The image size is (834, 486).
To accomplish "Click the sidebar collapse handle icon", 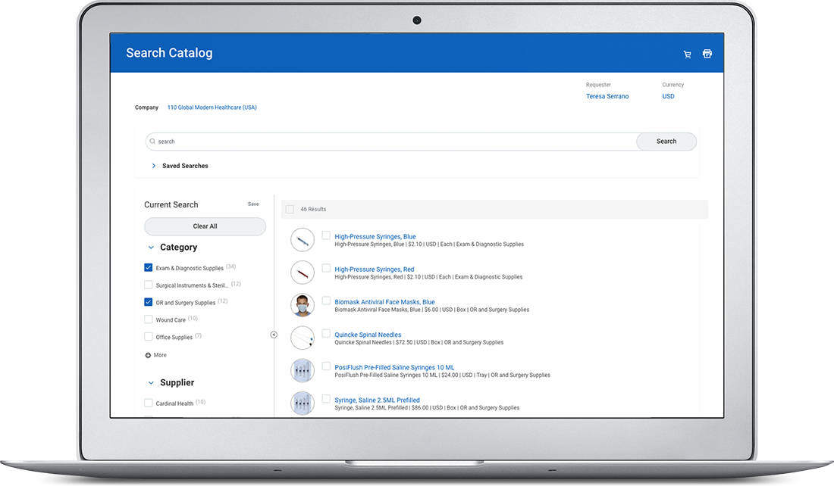I will click(274, 335).
